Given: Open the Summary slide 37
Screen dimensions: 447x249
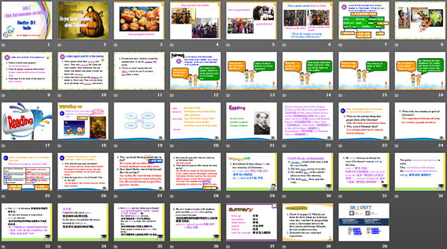Looking at the screenshot, I should (251, 222).
